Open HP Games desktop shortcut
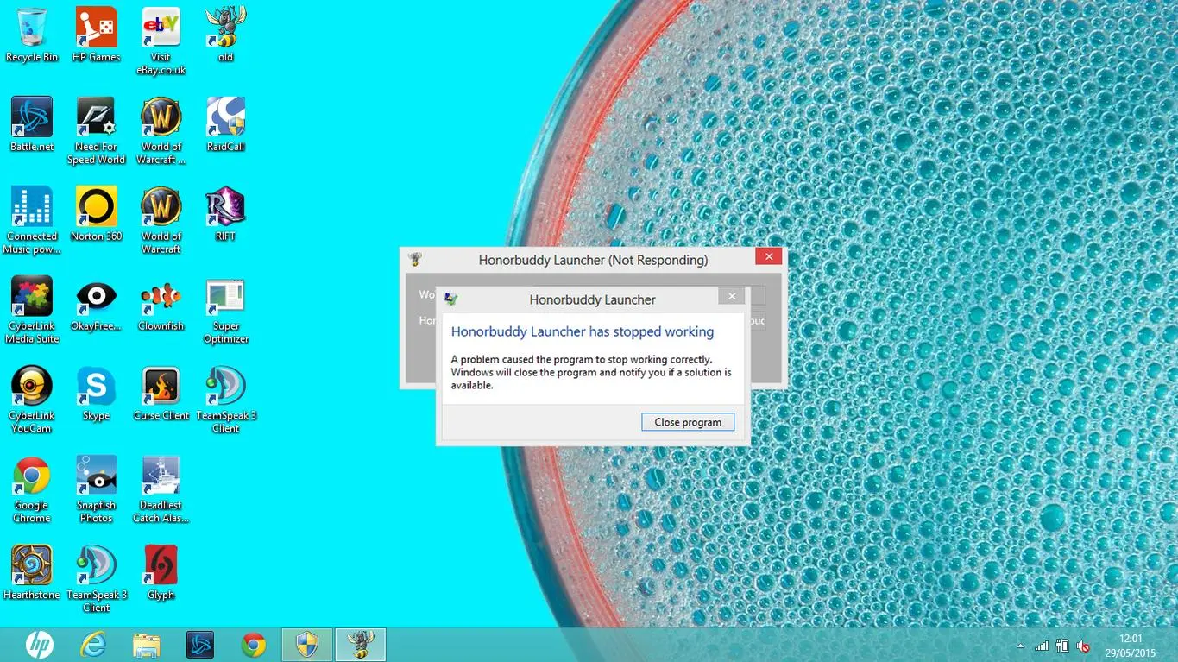This screenshot has width=1178, height=662. coord(96,35)
